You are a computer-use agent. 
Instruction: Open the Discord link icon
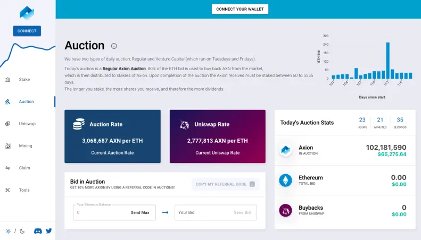point(38,231)
